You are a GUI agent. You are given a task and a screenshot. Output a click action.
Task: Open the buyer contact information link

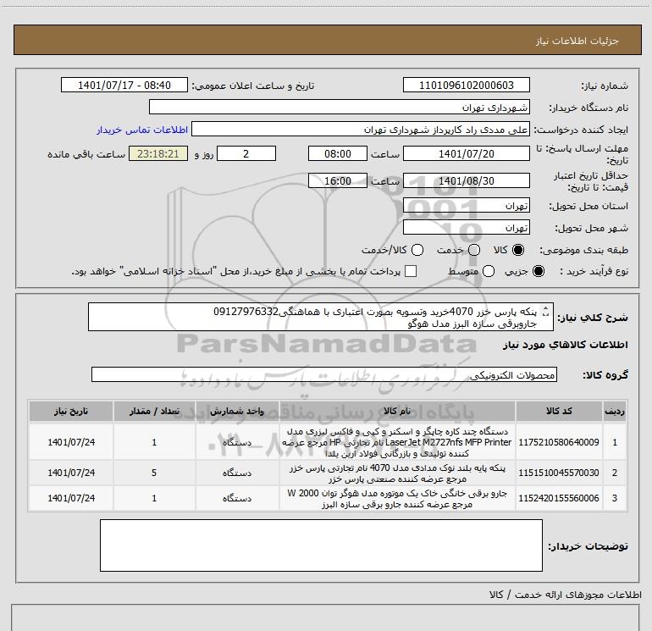pyautogui.click(x=142, y=130)
